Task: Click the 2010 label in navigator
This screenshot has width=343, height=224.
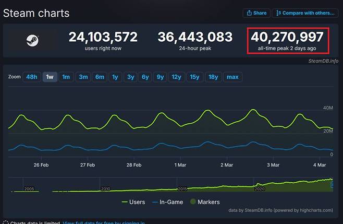Action: 106,188
